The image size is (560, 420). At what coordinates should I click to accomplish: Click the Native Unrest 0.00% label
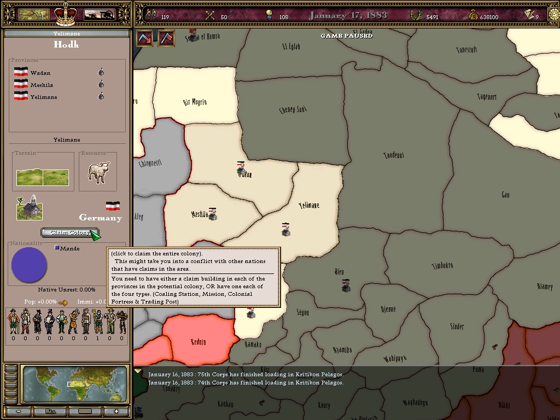(x=67, y=290)
